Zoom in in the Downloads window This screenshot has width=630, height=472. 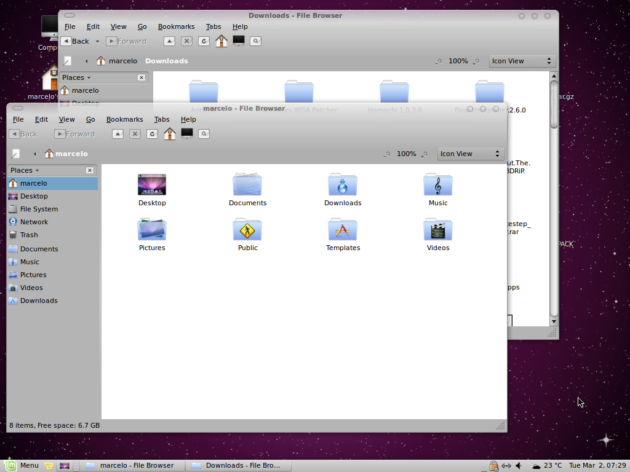(477, 61)
